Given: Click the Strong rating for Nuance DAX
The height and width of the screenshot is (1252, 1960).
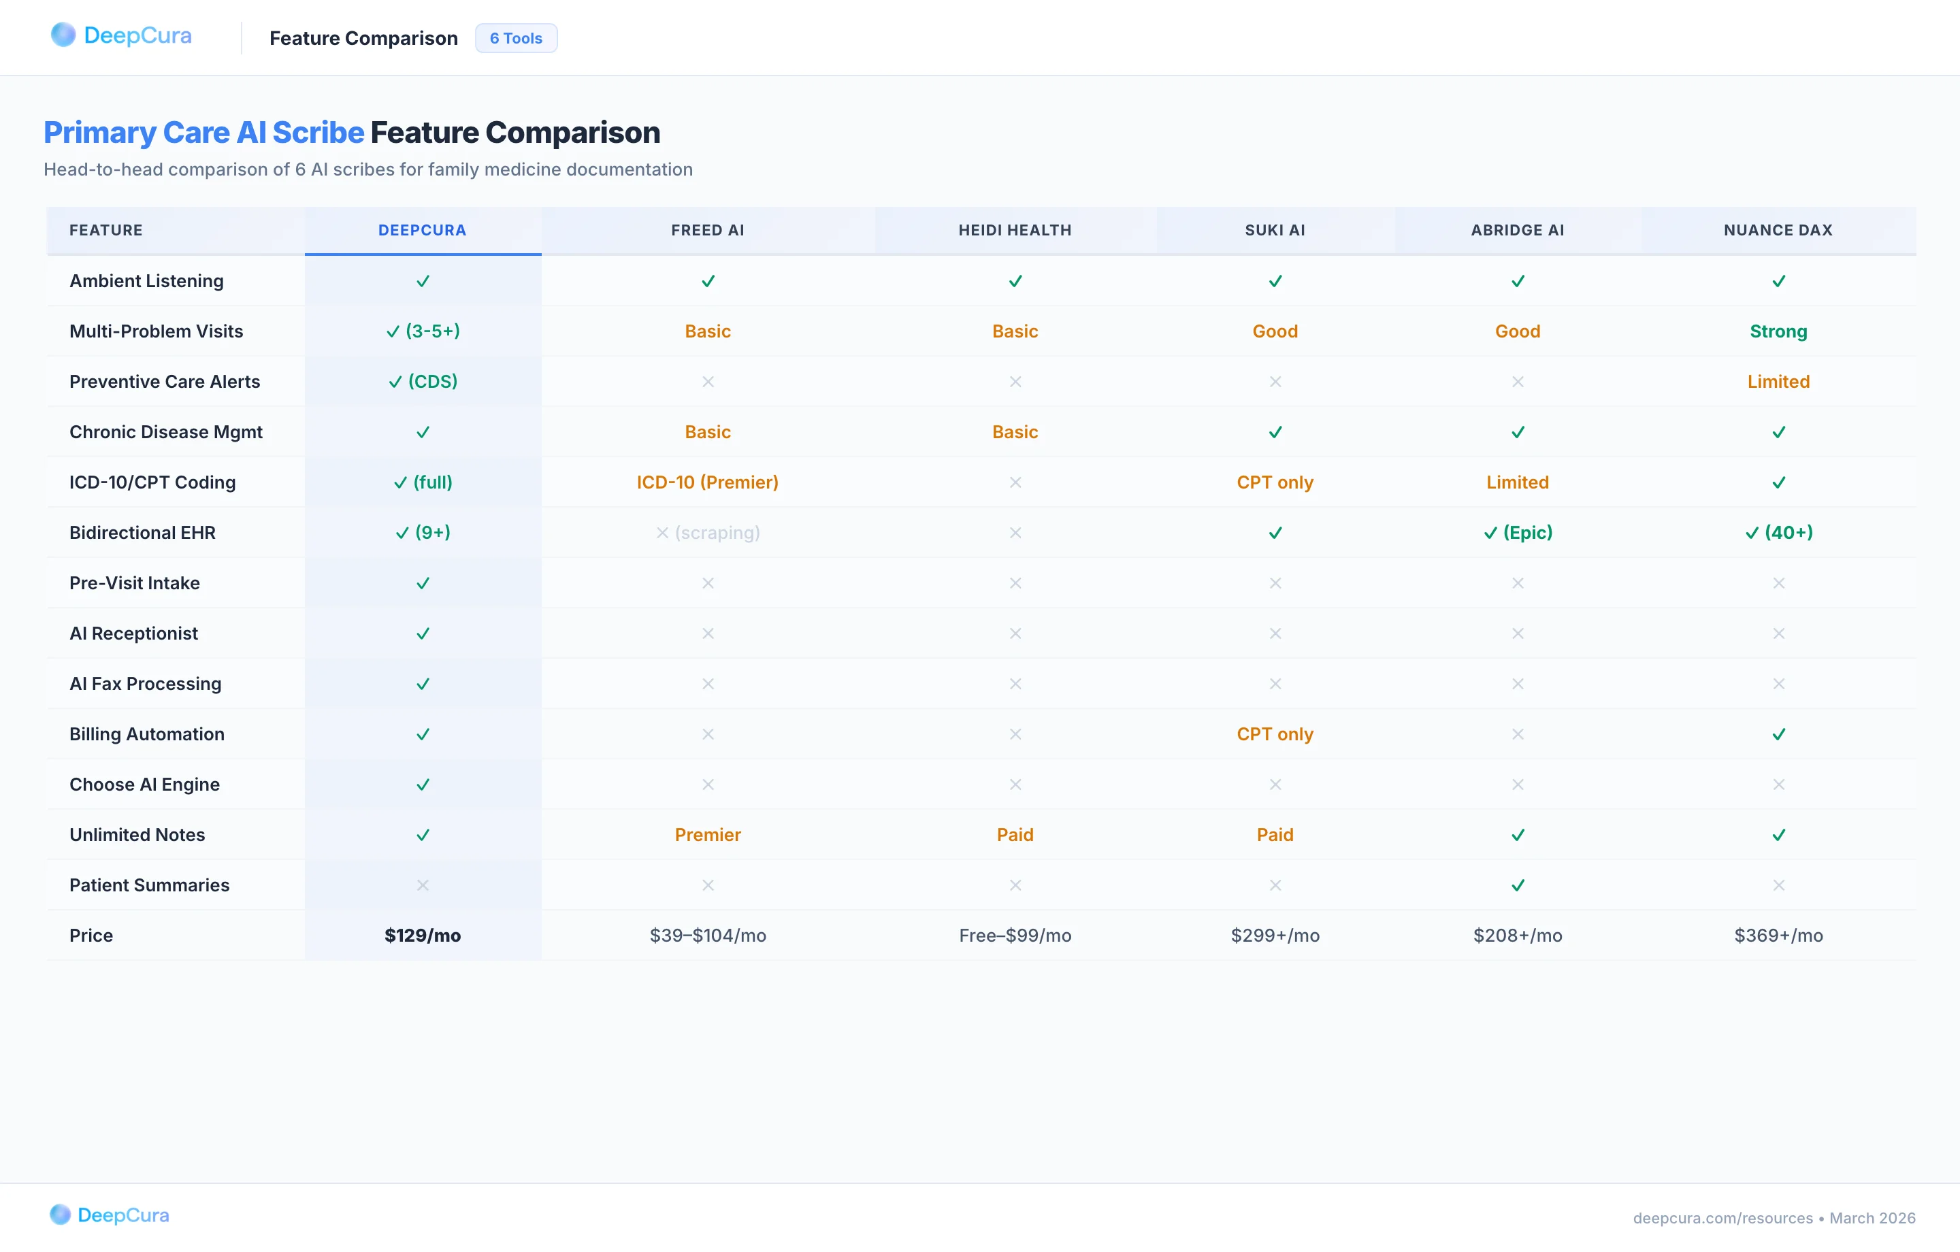Looking at the screenshot, I should click(x=1778, y=331).
